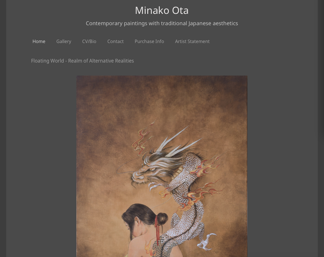Viewport: 324px width, 257px height.
Task: Click the blank gray area right of the painting
Action: click(282, 166)
